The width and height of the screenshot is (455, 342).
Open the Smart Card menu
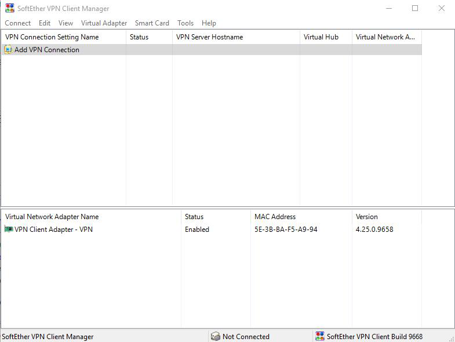pos(152,23)
